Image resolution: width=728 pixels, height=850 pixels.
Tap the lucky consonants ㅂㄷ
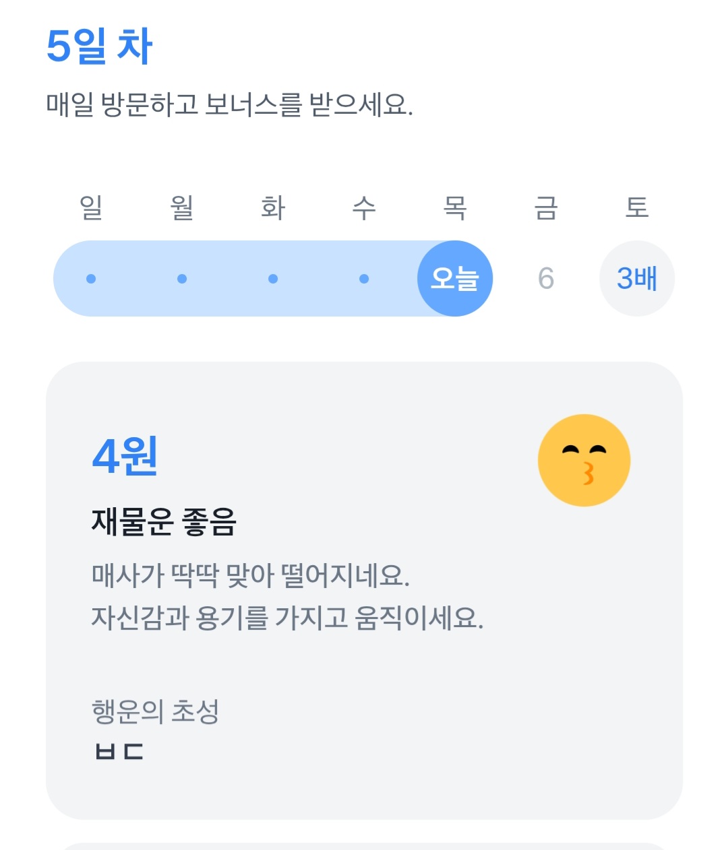119,751
